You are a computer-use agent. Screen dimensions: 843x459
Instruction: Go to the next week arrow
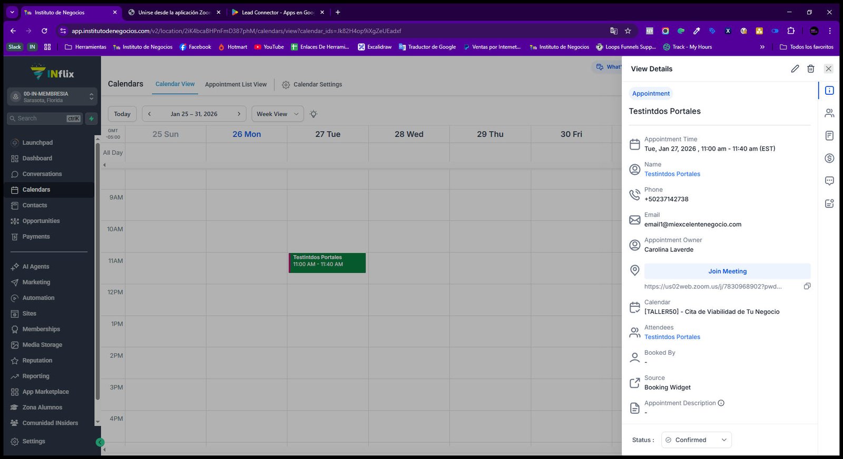click(x=239, y=114)
